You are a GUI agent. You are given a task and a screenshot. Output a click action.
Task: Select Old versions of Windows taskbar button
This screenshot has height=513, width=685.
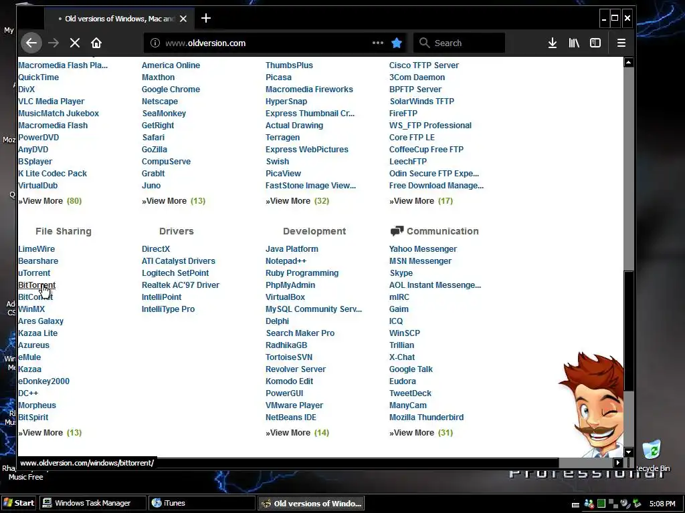pos(311,503)
